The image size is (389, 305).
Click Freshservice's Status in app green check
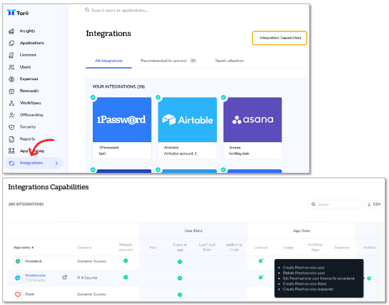(x=180, y=278)
